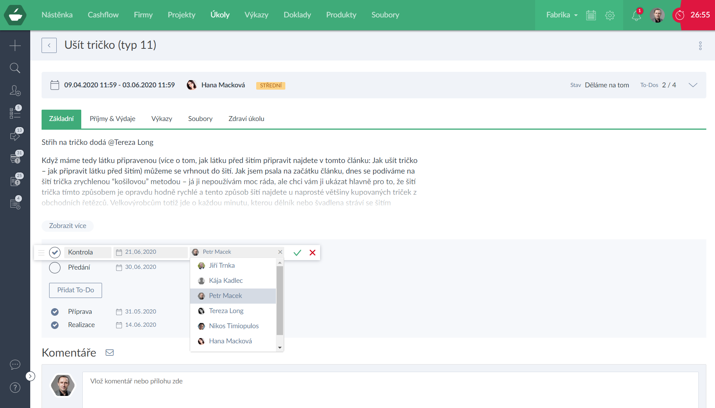Uncheck the Příprava to-do
Viewport: 715px width, 408px height.
pyautogui.click(x=55, y=312)
